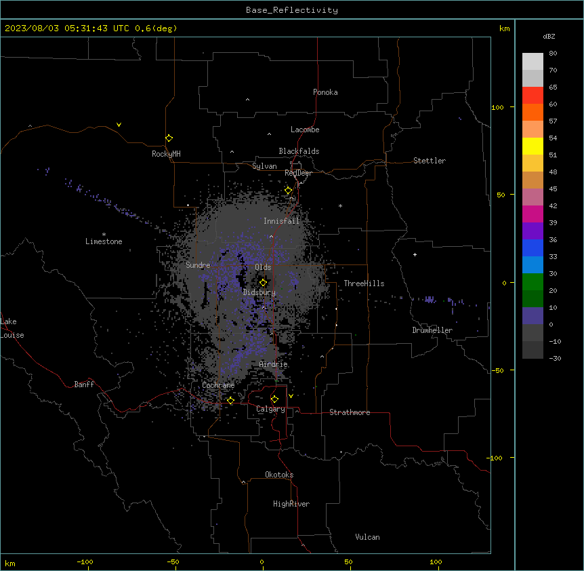Select the Drumheller label
The width and height of the screenshot is (584, 571).
tap(432, 330)
